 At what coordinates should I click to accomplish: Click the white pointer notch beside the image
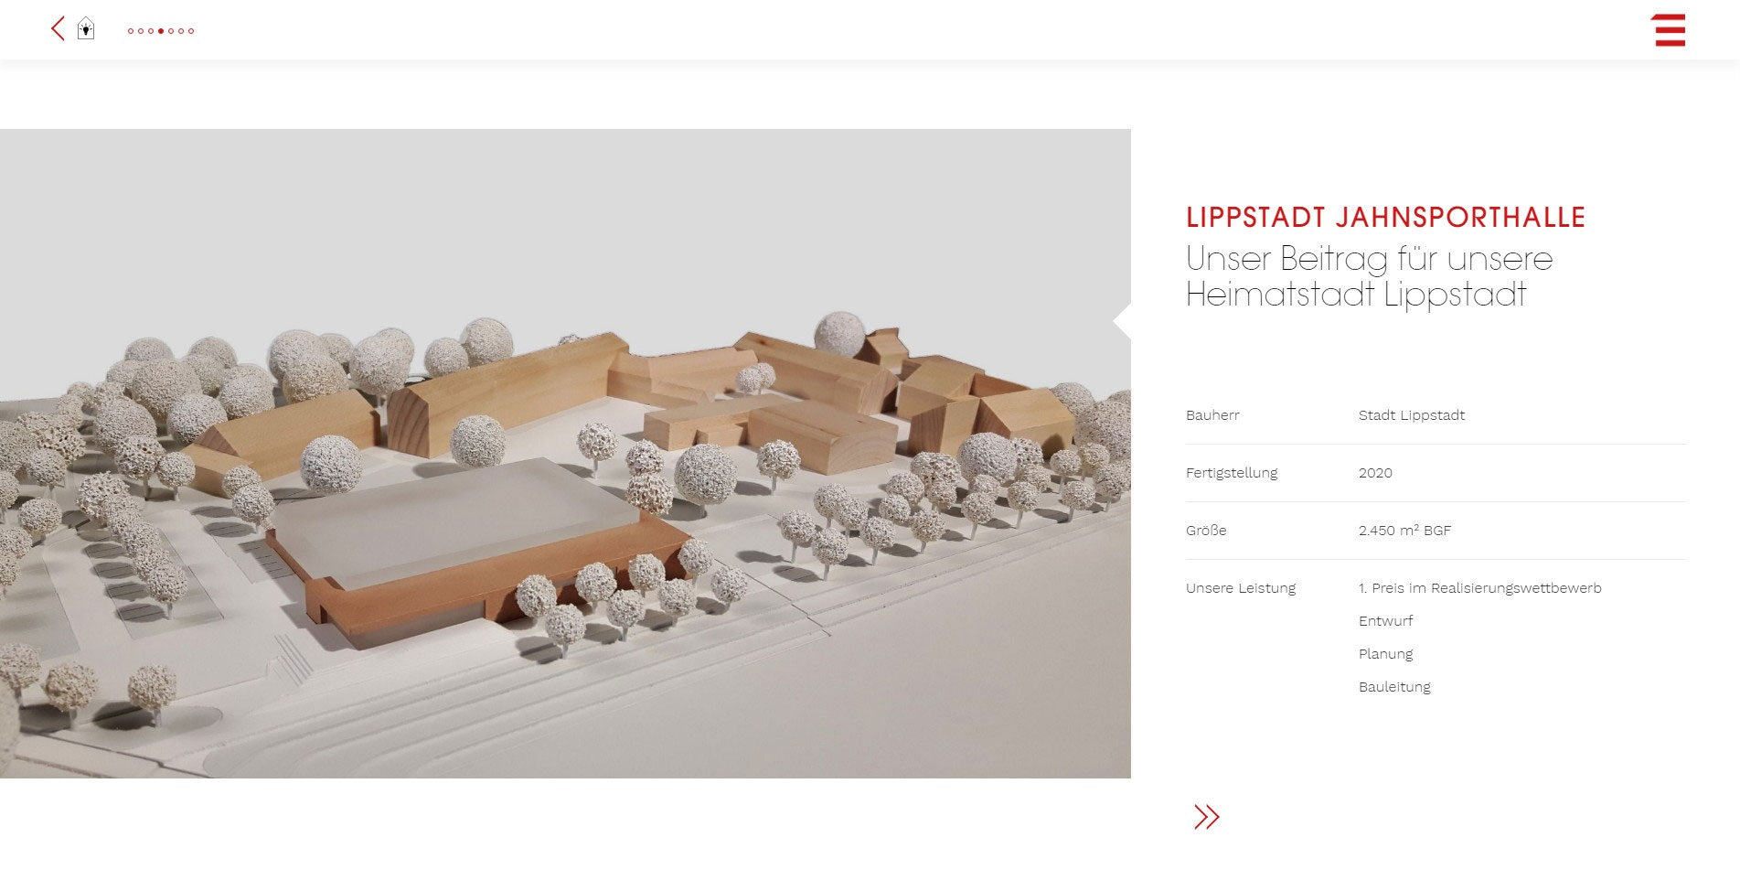[1122, 322]
